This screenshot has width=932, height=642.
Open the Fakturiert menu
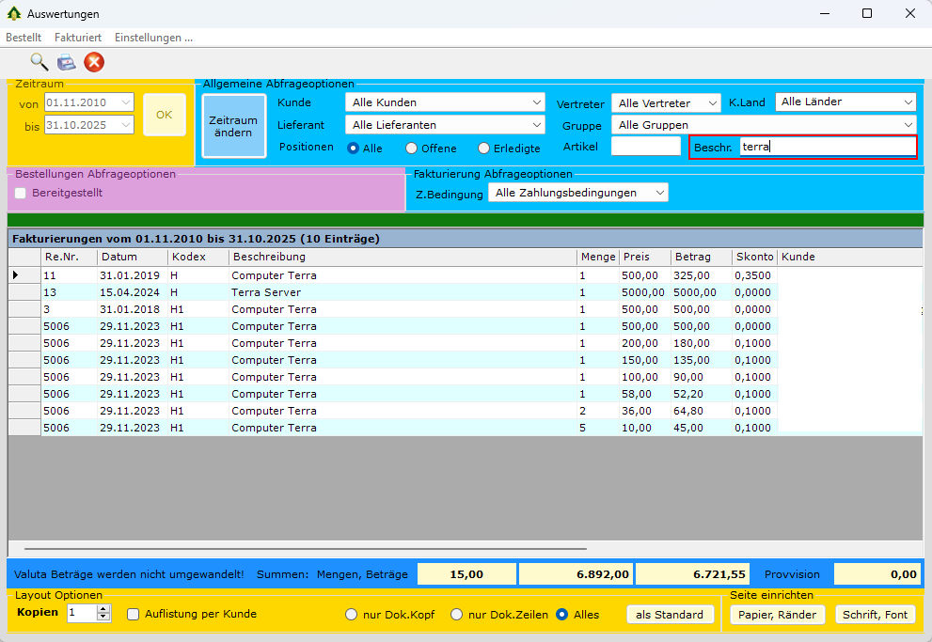pyautogui.click(x=78, y=38)
